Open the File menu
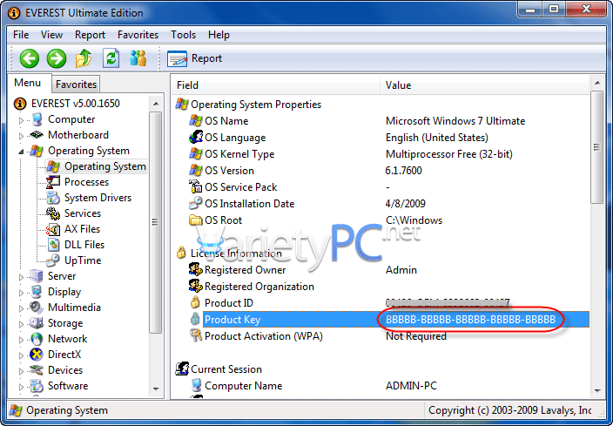 [21, 35]
